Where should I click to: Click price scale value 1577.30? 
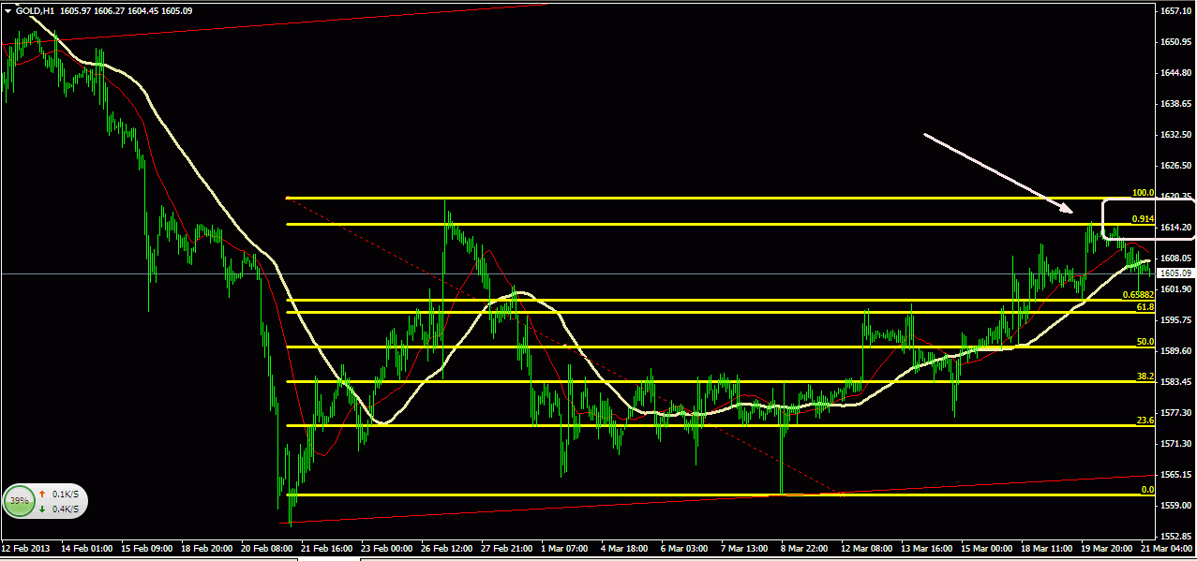coord(1175,413)
